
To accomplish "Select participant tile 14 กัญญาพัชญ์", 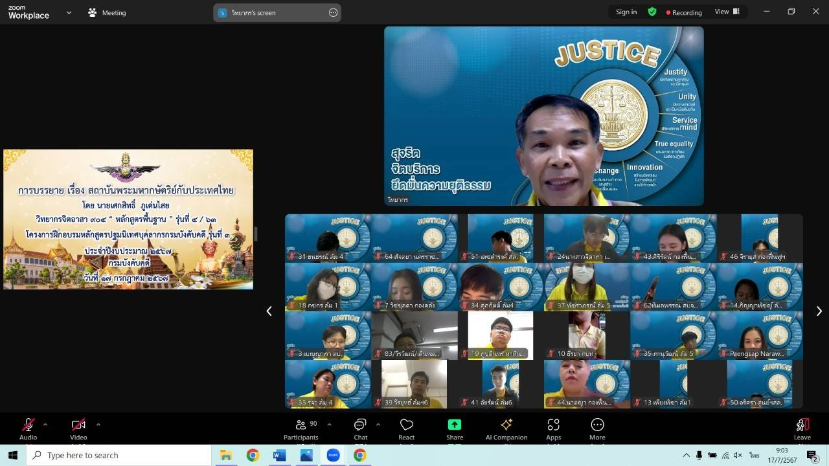I will (760, 287).
